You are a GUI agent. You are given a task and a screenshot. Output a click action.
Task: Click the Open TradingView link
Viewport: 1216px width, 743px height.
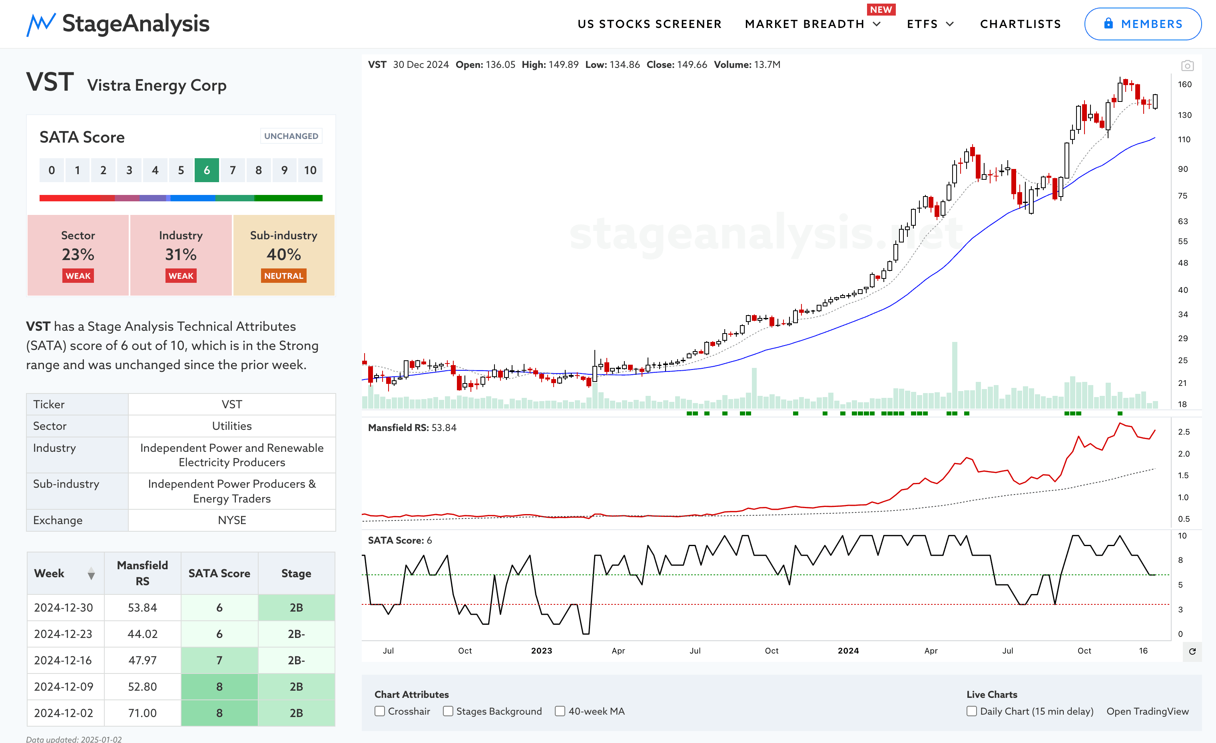tap(1147, 711)
